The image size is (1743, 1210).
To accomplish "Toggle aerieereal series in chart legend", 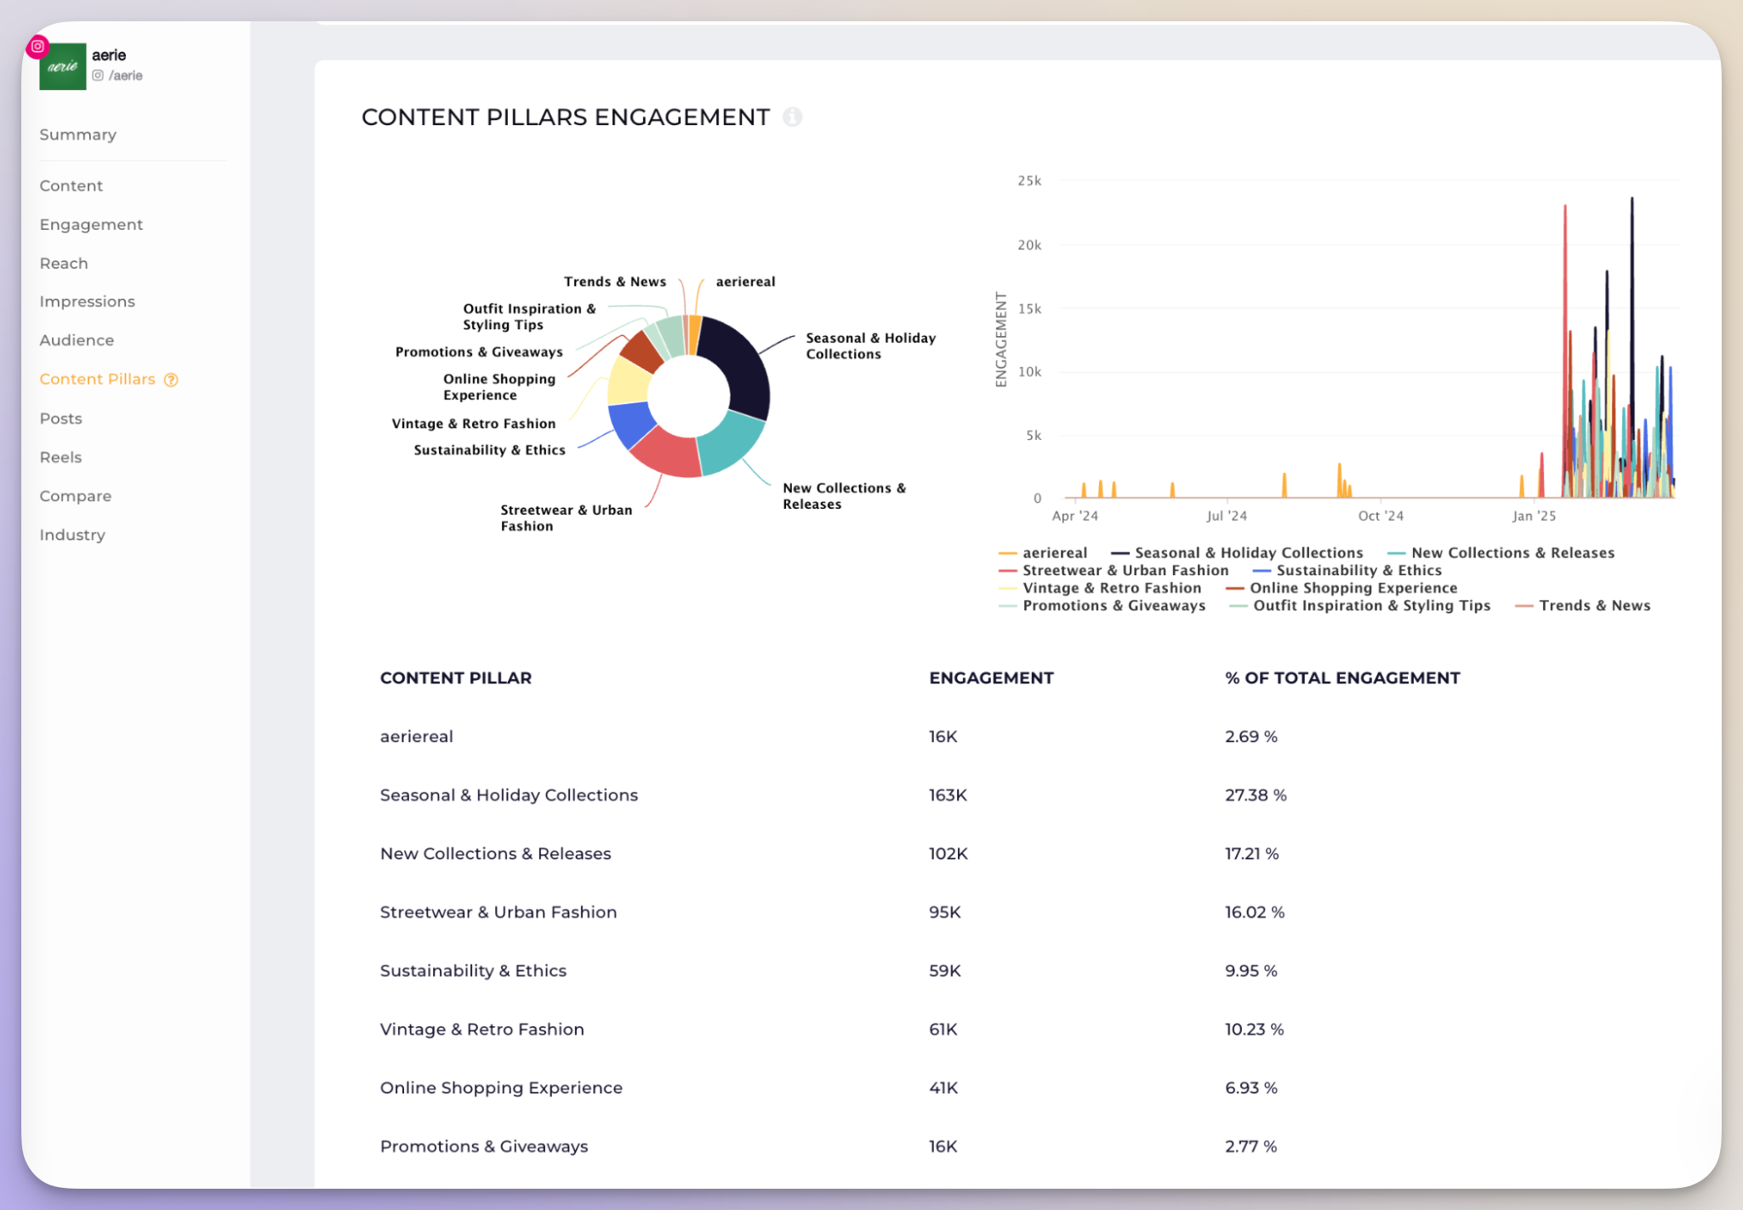I will tap(1043, 553).
